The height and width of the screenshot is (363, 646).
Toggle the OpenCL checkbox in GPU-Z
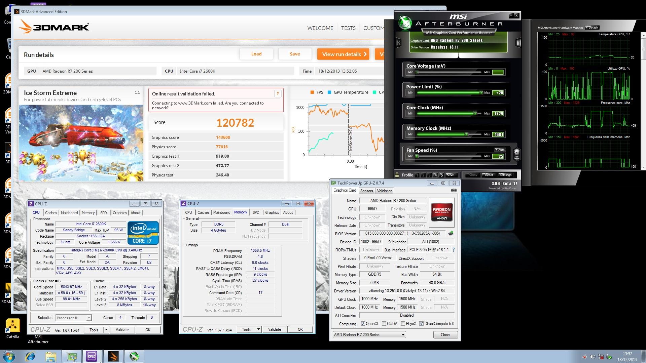(363, 324)
